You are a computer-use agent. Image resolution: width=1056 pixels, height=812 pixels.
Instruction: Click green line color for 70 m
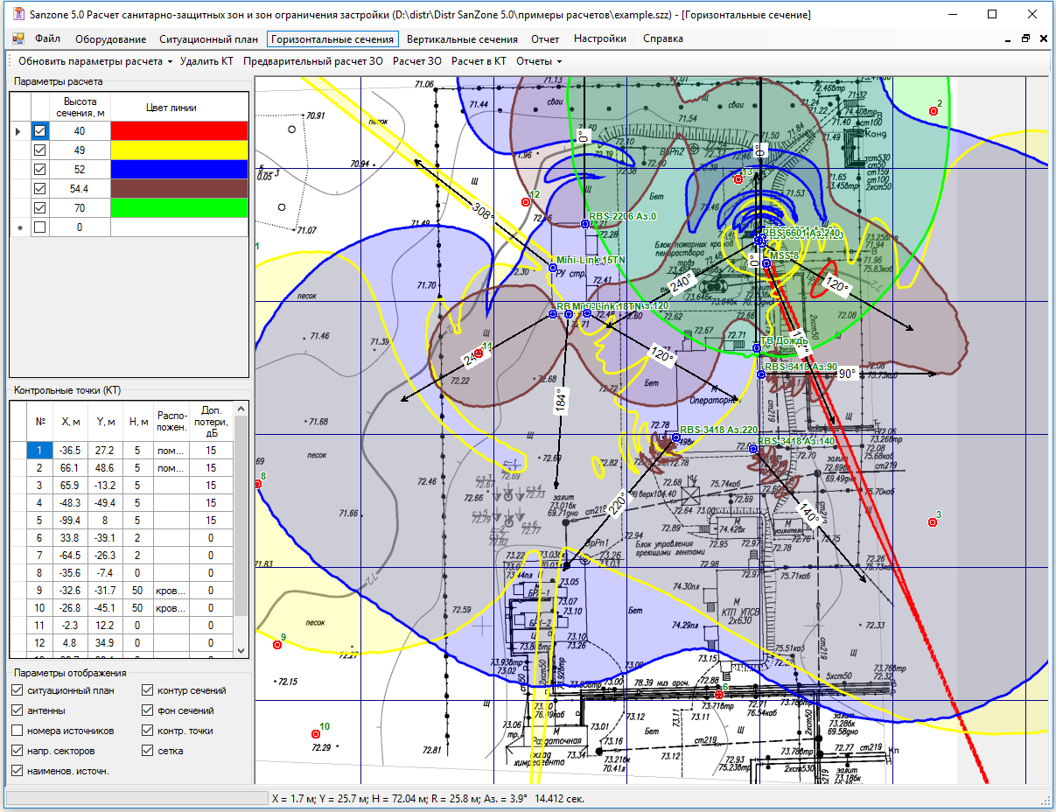[179, 207]
